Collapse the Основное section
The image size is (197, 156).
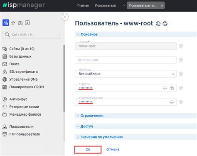(136, 35)
